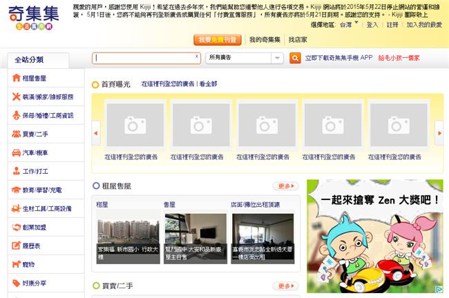
Task: Click the car icon beside 汽車/機車
Action: coord(17,152)
